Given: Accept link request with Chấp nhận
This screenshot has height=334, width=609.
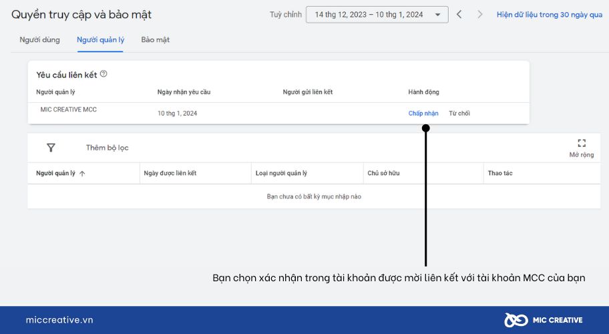Looking at the screenshot, I should [423, 114].
